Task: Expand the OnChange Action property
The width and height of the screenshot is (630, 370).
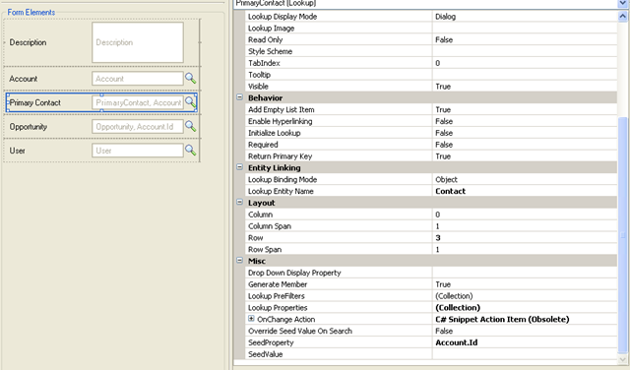Action: 251,319
